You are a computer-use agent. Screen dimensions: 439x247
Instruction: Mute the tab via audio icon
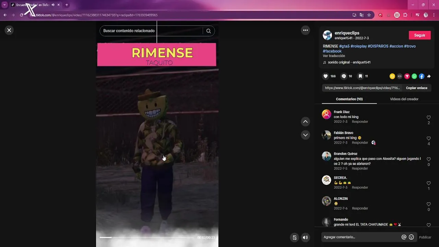point(53,5)
